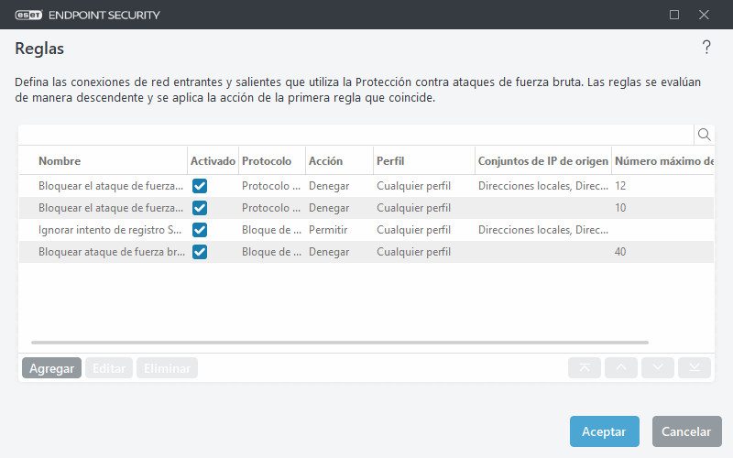The image size is (733, 458).
Task: Click Direcciones locales cell in Ignorar row
Action: coord(543,230)
